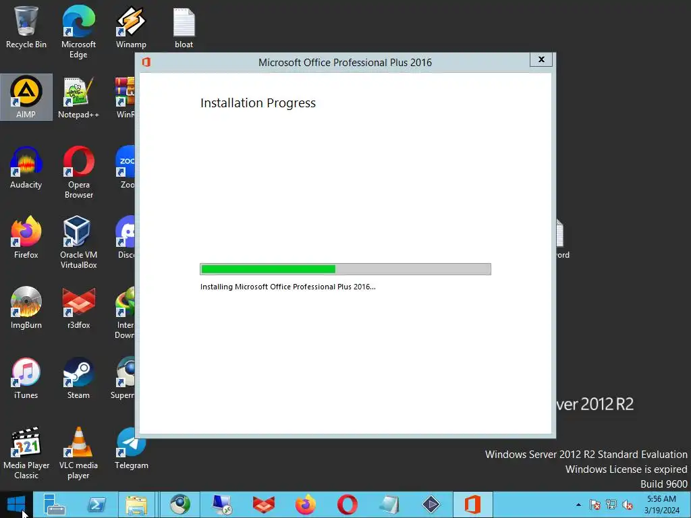691x518 pixels.
Task: Open File Explorer from the taskbar
Action: (x=136, y=505)
